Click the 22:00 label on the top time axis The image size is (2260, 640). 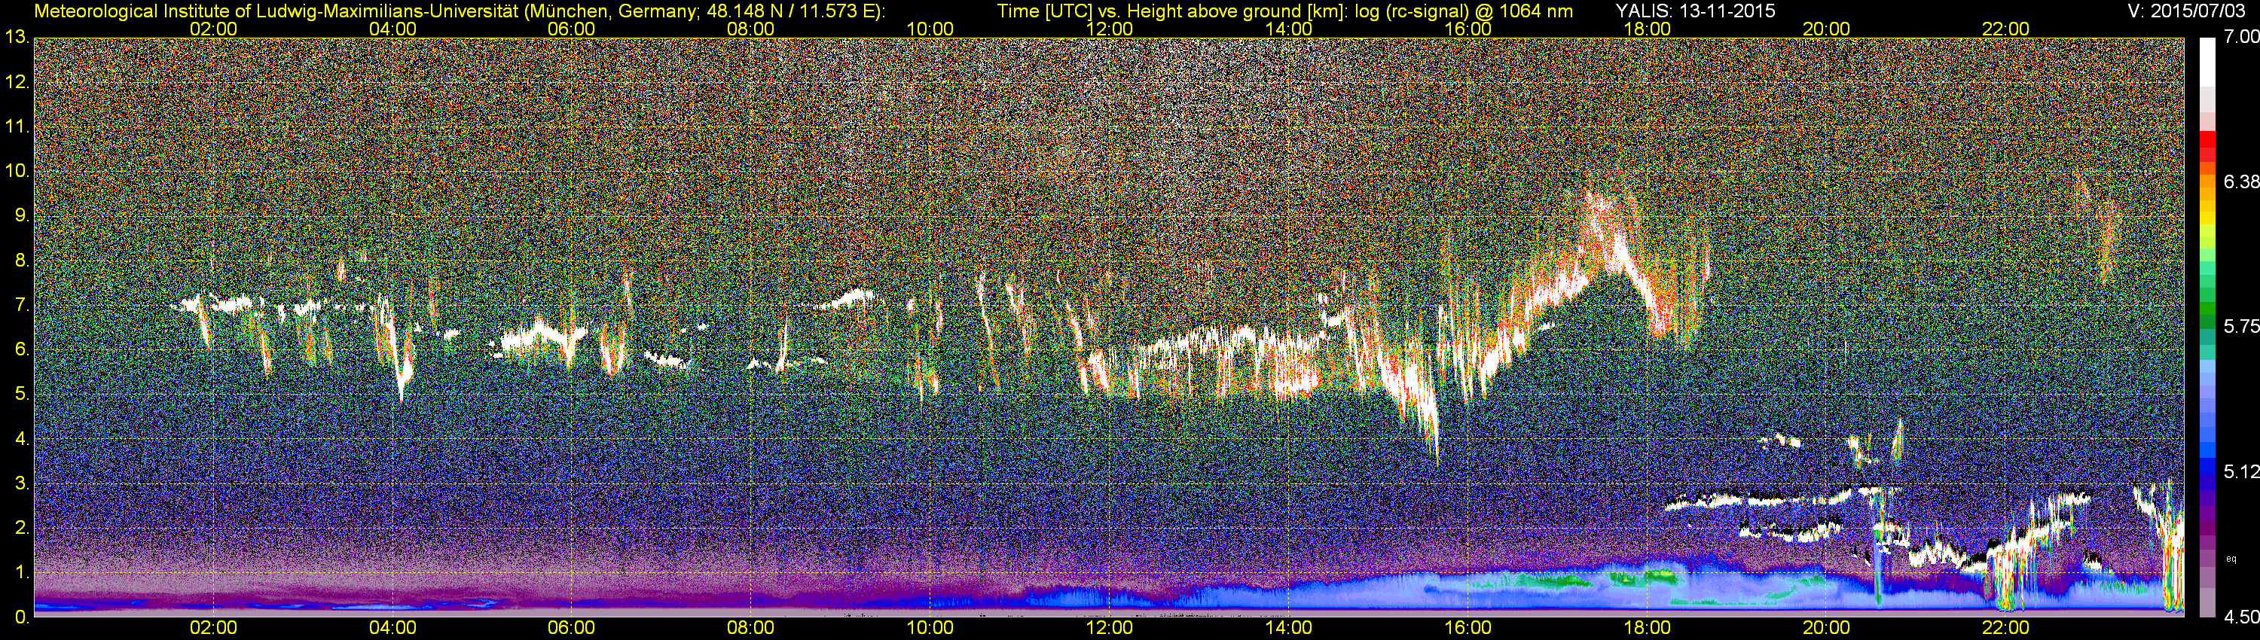click(2005, 29)
